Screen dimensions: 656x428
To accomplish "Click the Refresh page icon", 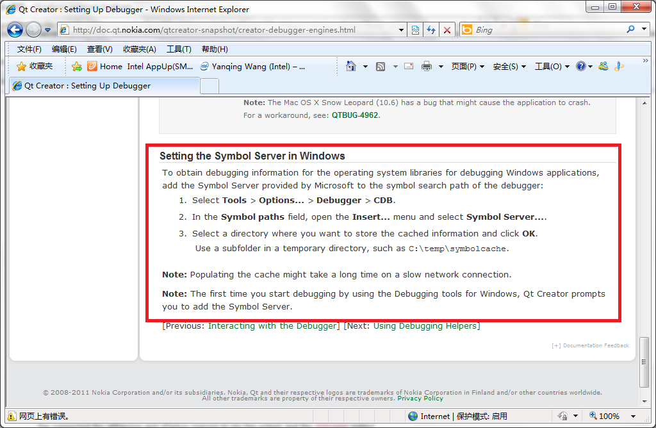I will coord(431,29).
